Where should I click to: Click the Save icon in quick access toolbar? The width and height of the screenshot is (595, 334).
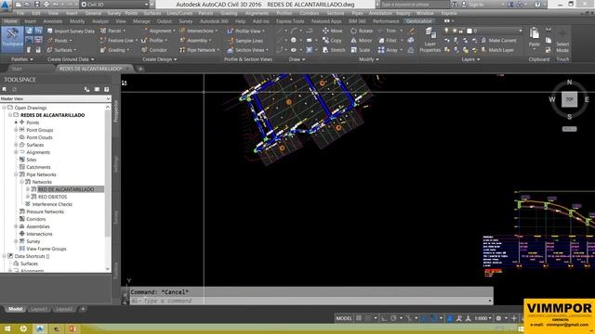(37, 4)
